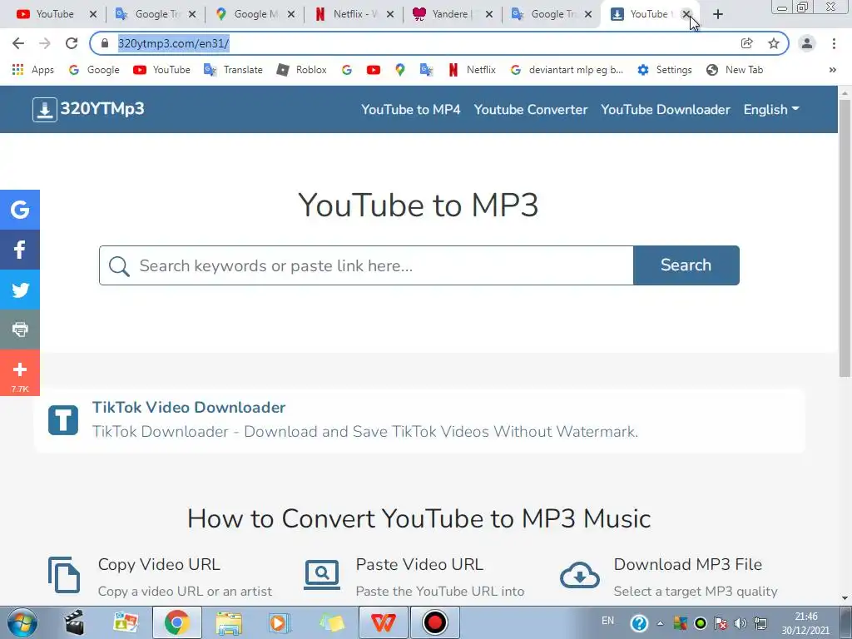The image size is (852, 639).
Task: Bookmark this page with star icon
Action: click(774, 43)
